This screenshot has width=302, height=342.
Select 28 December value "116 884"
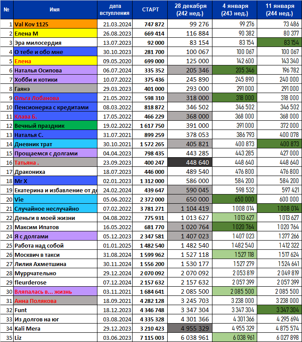pos(190,33)
